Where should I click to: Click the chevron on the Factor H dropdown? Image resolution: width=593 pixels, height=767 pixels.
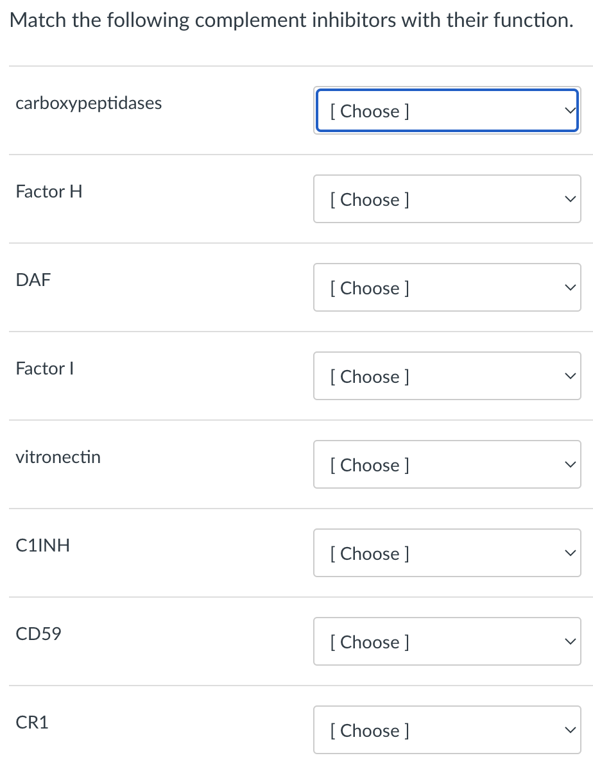tap(570, 199)
